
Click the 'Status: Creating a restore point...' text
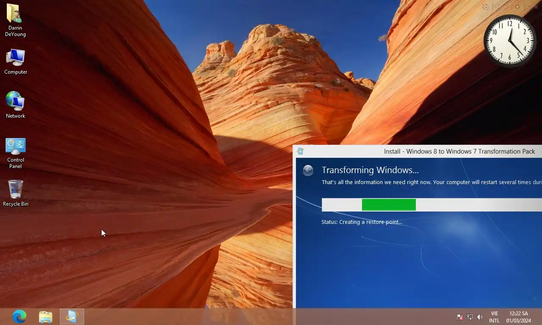(362, 222)
